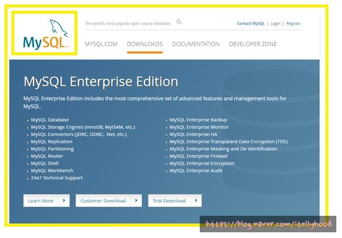Click MySQL Storage Engines list item
This screenshot has width=342, height=238.
point(83,127)
